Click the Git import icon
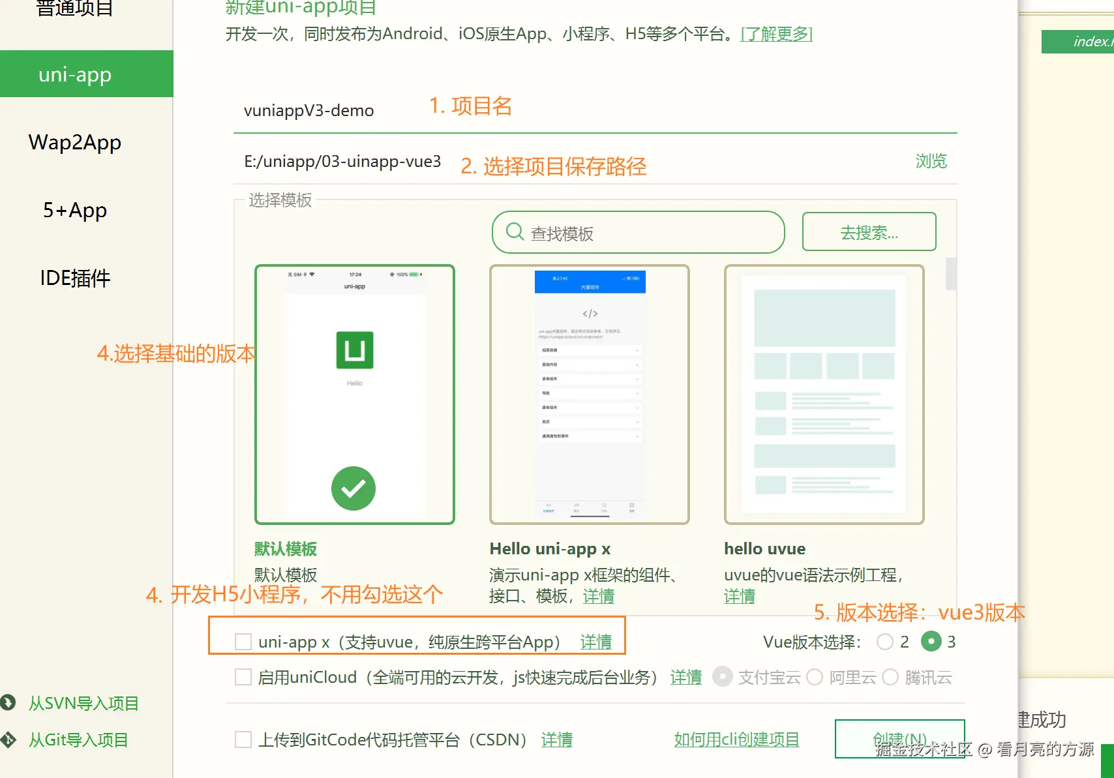 pos(8,740)
